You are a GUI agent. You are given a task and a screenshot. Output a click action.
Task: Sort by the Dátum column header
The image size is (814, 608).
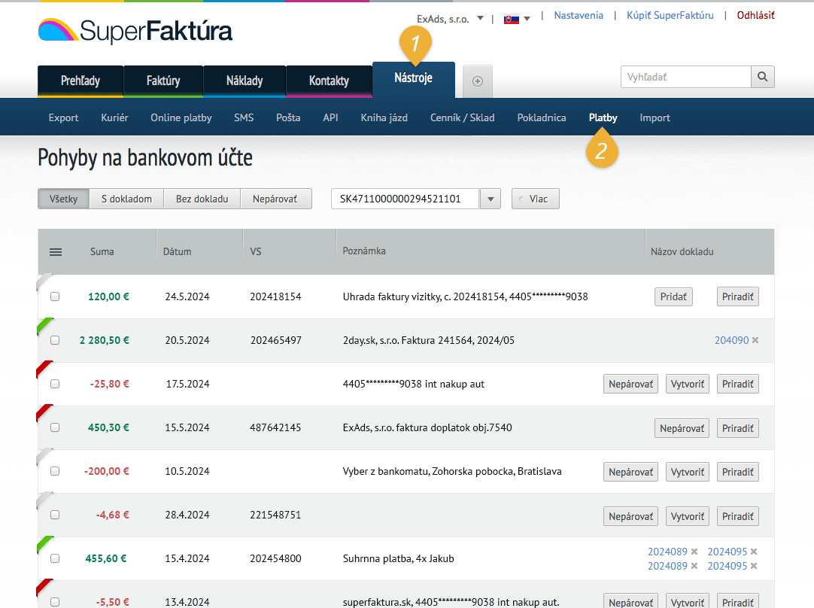(x=177, y=251)
